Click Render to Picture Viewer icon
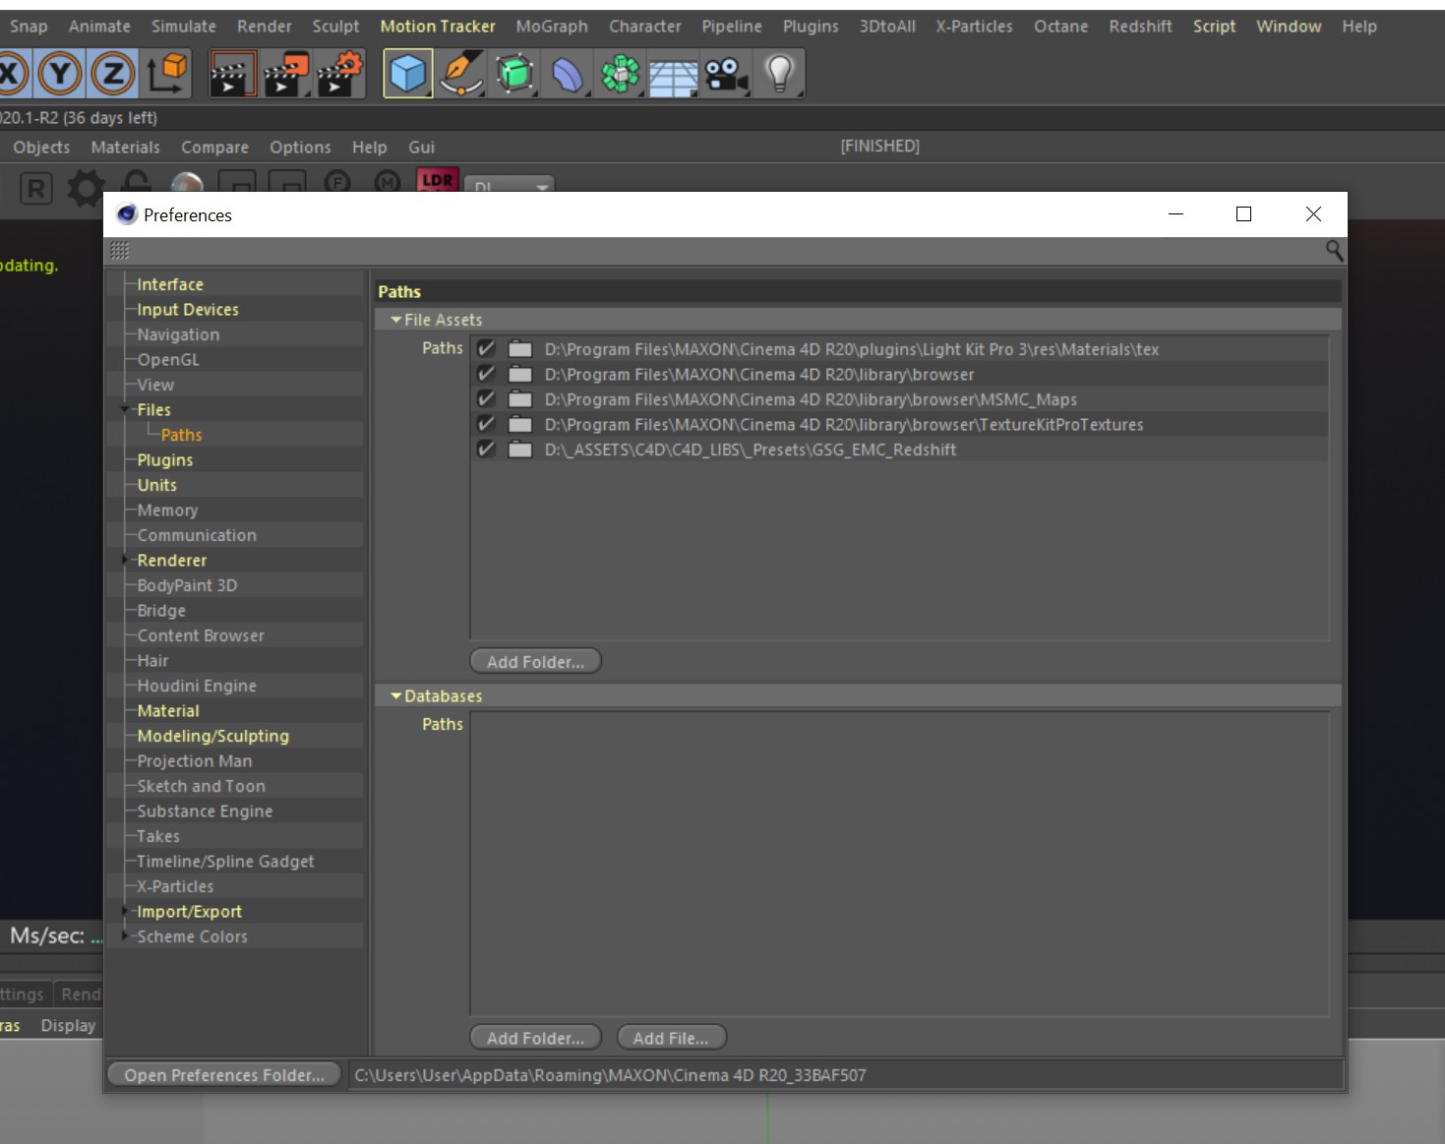Screen dimensions: 1445x1144 pos(285,74)
